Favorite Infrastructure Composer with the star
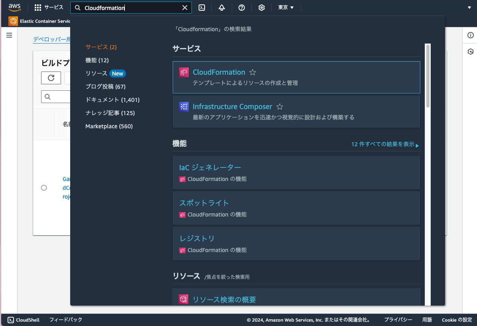Screen dimensions: 477x326 pos(280,107)
